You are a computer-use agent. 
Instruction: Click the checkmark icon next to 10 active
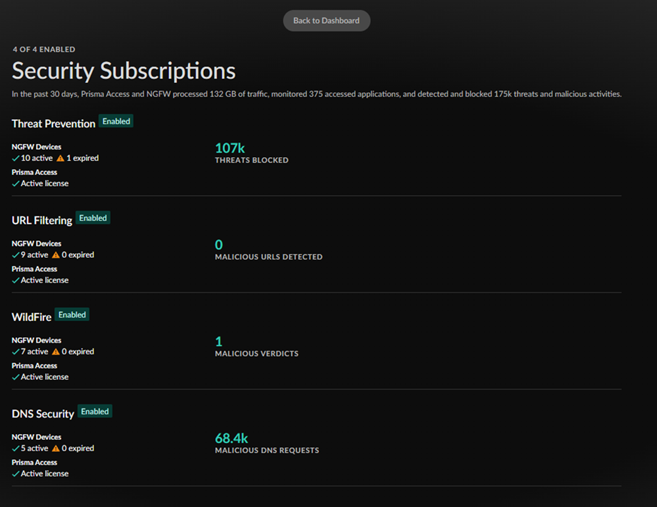click(x=16, y=158)
